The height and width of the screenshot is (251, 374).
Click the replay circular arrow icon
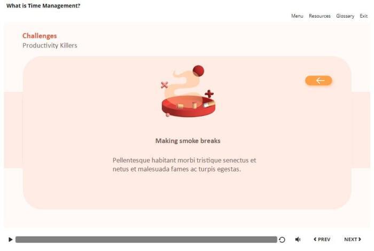pos(282,240)
